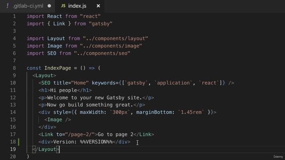Place cursor on "../components/image" path
The image size is (285, 160).
point(111,46)
